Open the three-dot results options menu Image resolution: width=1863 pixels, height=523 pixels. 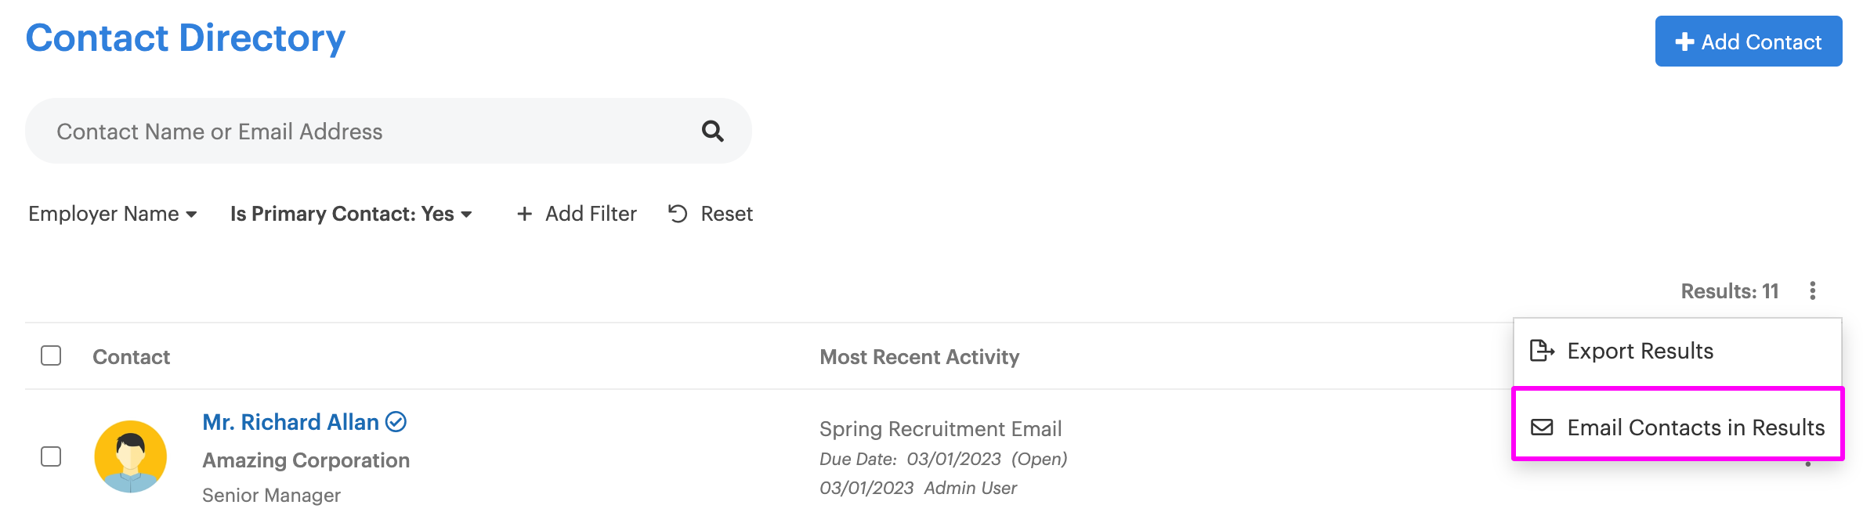(1812, 291)
